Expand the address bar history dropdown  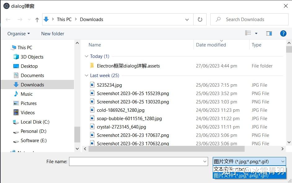pyautogui.click(x=187, y=20)
